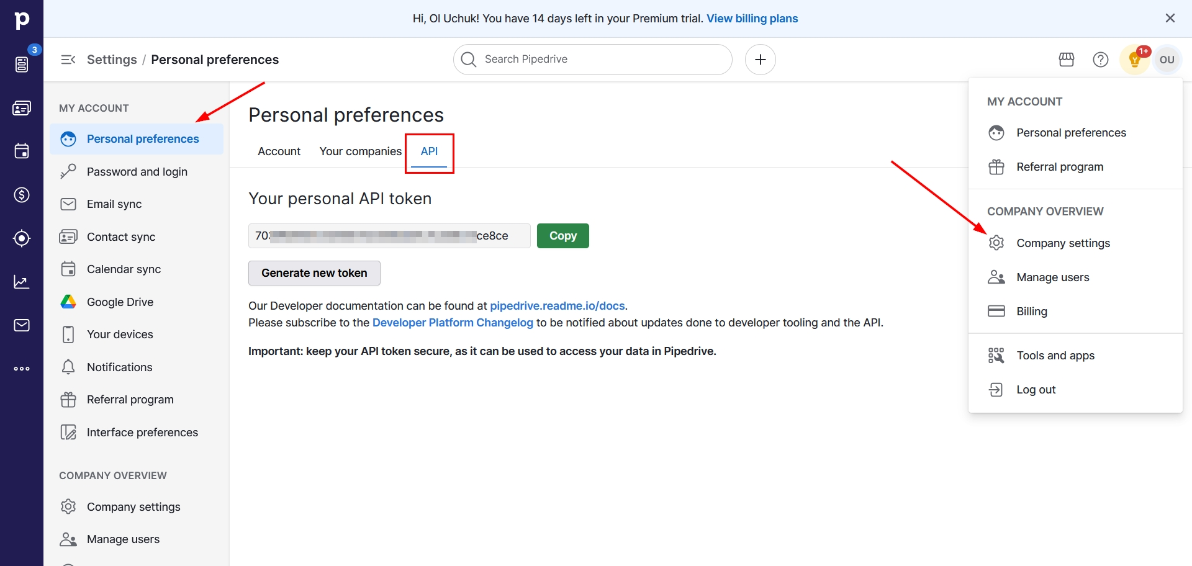Copy the personal API token
Screen dimensions: 1192x566
[562, 236]
